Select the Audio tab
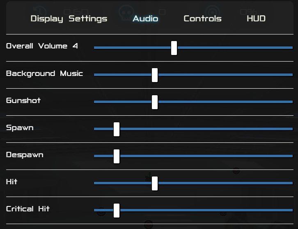The height and width of the screenshot is (229, 298). click(x=145, y=18)
